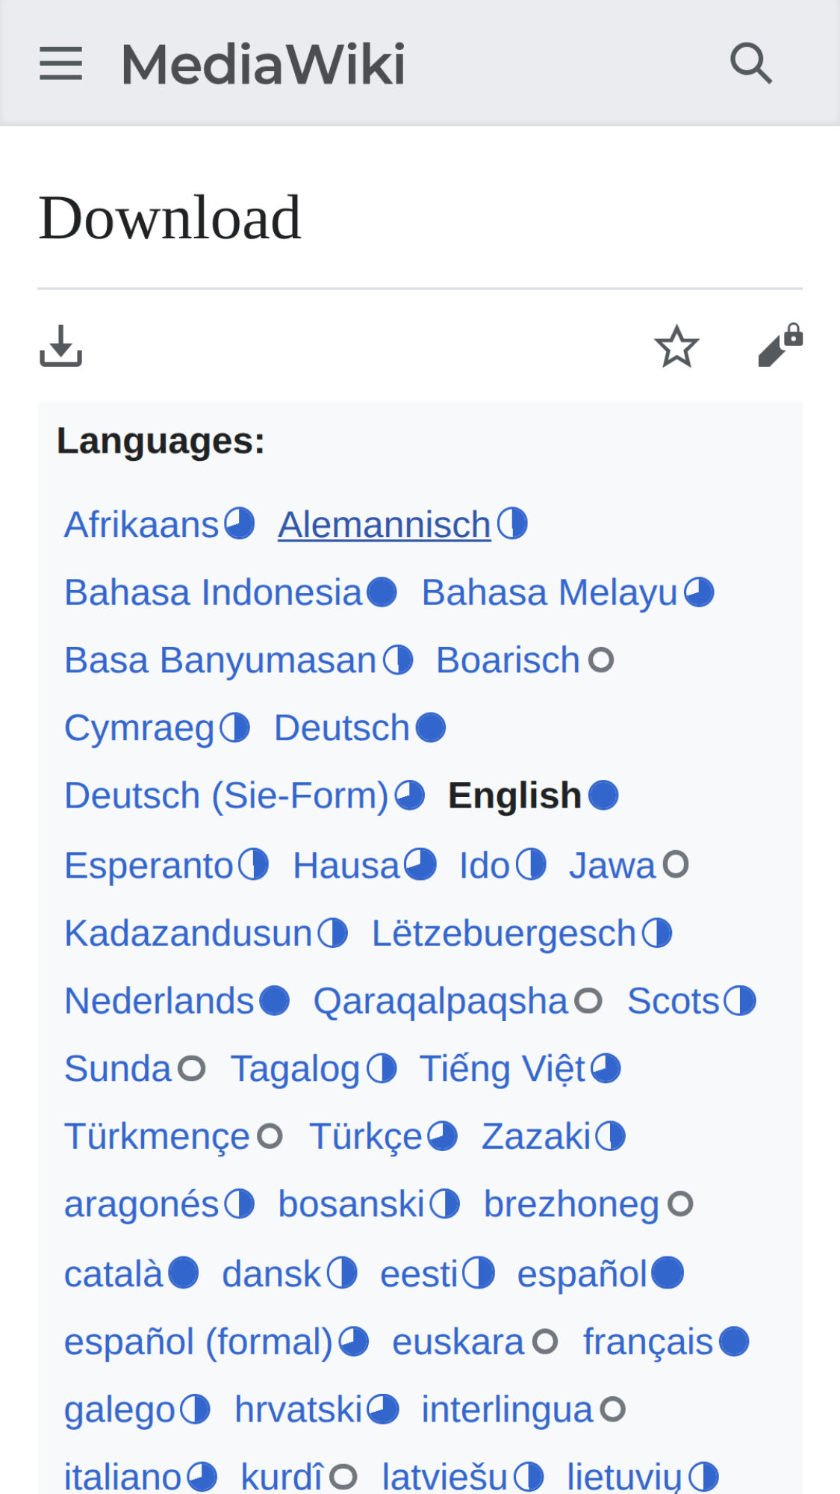This screenshot has height=1494, width=840.
Task: Click full circle icon after Deutsch
Action: [431, 728]
